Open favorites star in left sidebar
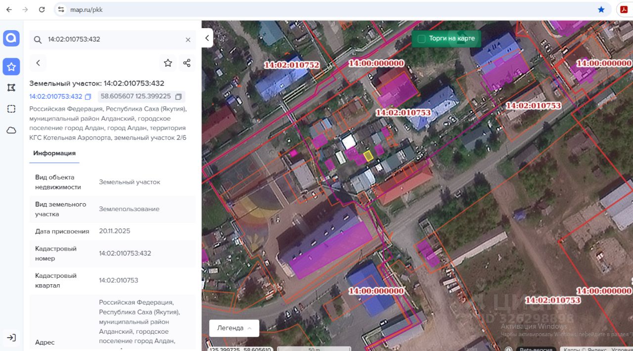Screen dimensions: 633x351 point(11,66)
